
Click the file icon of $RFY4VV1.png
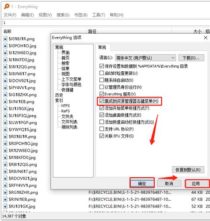click(5, 186)
